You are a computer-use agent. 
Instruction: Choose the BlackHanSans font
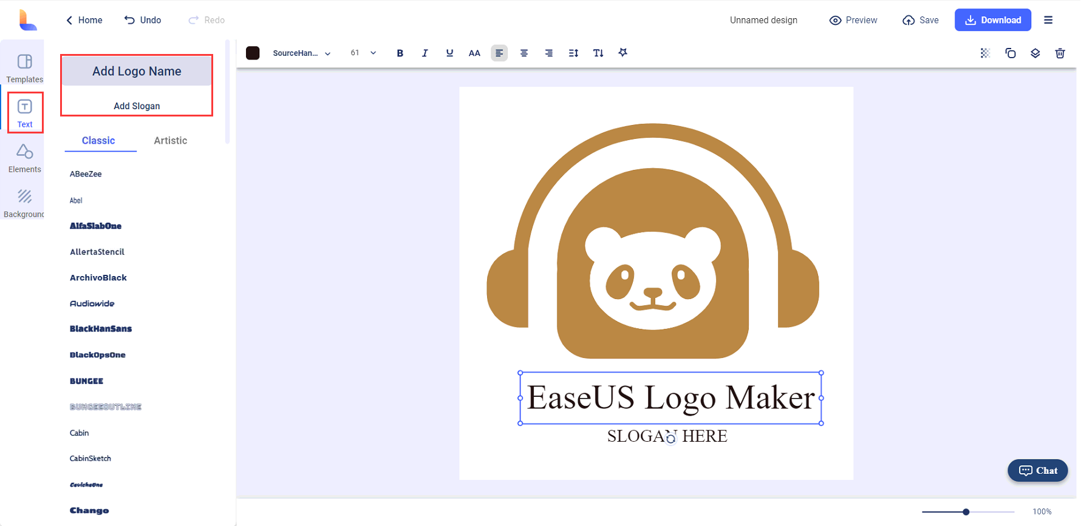tap(100, 329)
